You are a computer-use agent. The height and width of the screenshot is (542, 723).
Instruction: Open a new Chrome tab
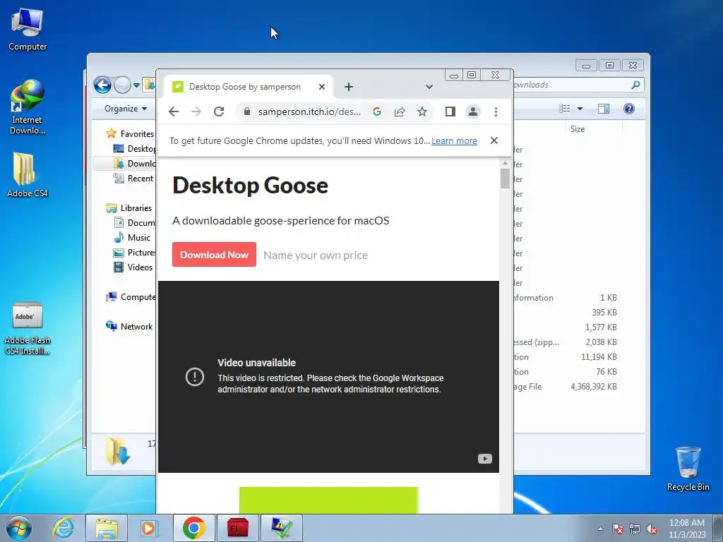(x=349, y=87)
